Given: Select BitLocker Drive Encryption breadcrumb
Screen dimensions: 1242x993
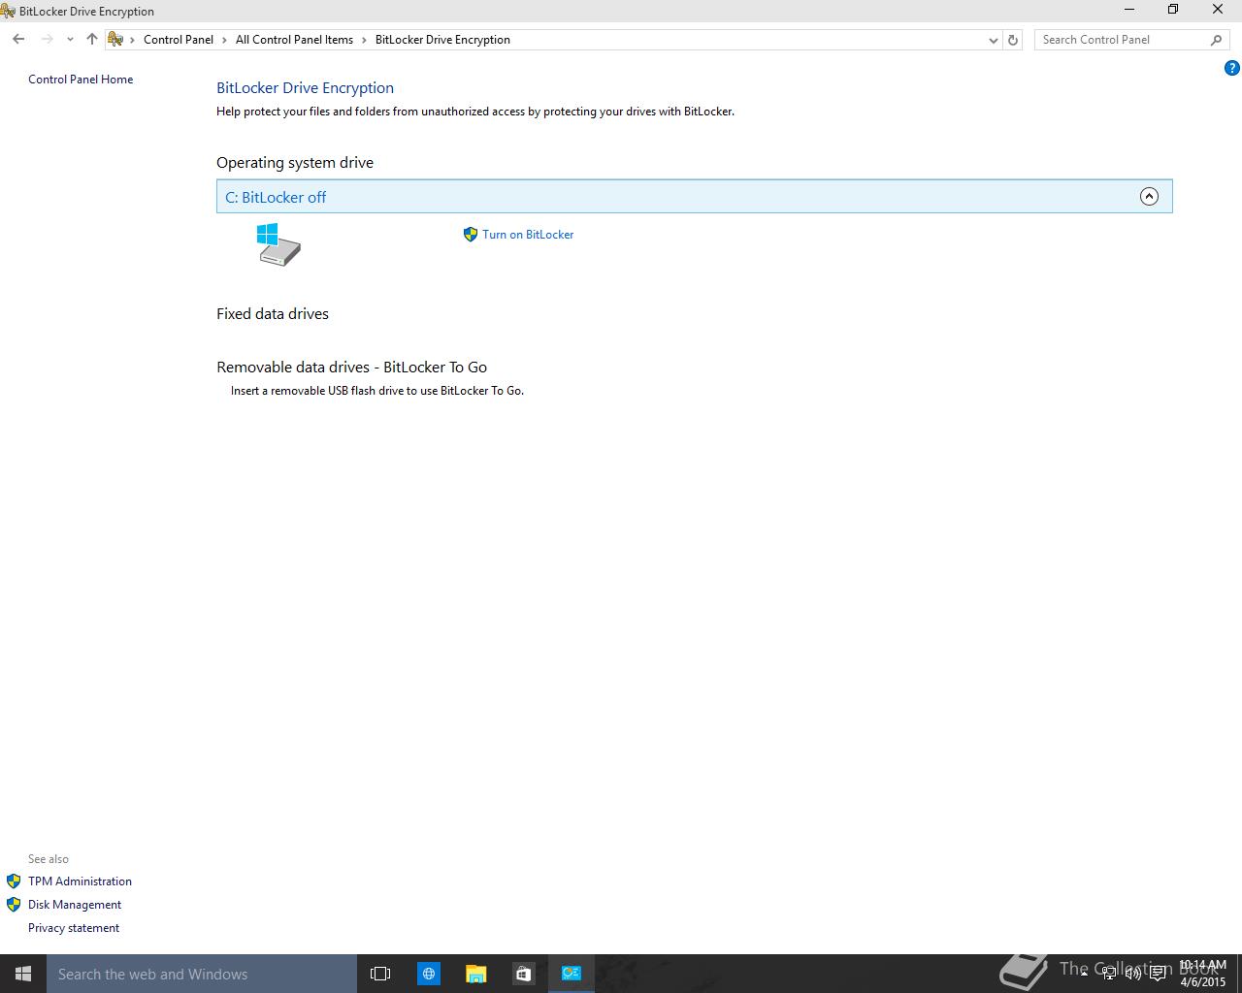Looking at the screenshot, I should click(x=442, y=40).
